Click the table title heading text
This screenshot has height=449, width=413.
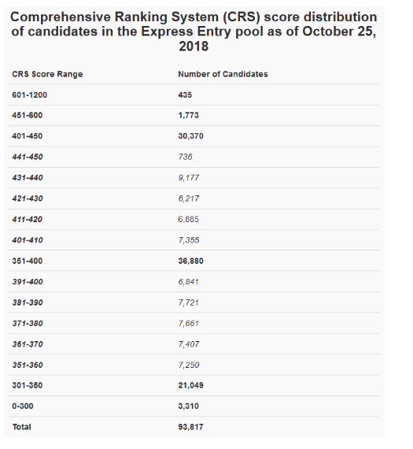[x=194, y=32]
